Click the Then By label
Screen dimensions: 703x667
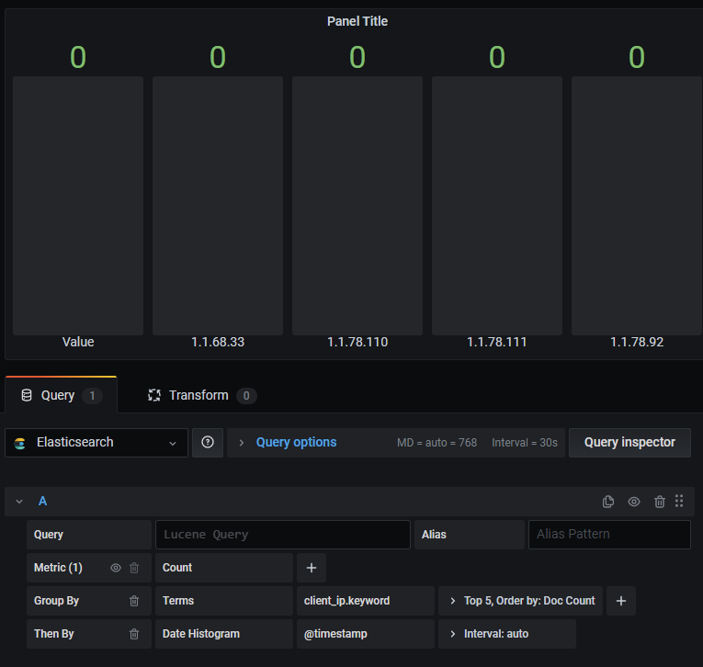pyautogui.click(x=54, y=634)
